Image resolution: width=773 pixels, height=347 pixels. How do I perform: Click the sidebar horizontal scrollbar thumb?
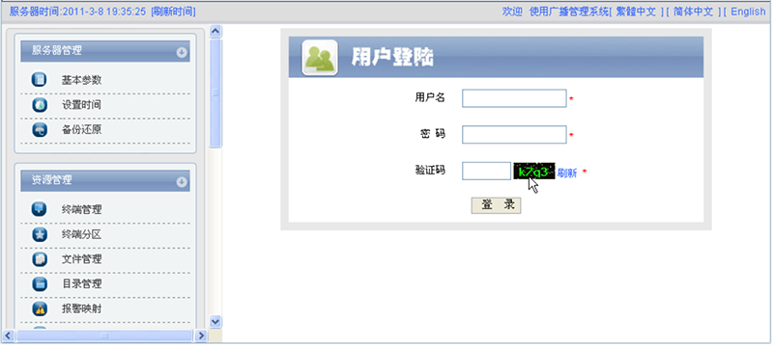(x=104, y=335)
